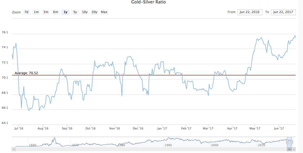The width and height of the screenshot is (303, 153).
Task: Switch zoom to 10y
Action: click(85, 12)
